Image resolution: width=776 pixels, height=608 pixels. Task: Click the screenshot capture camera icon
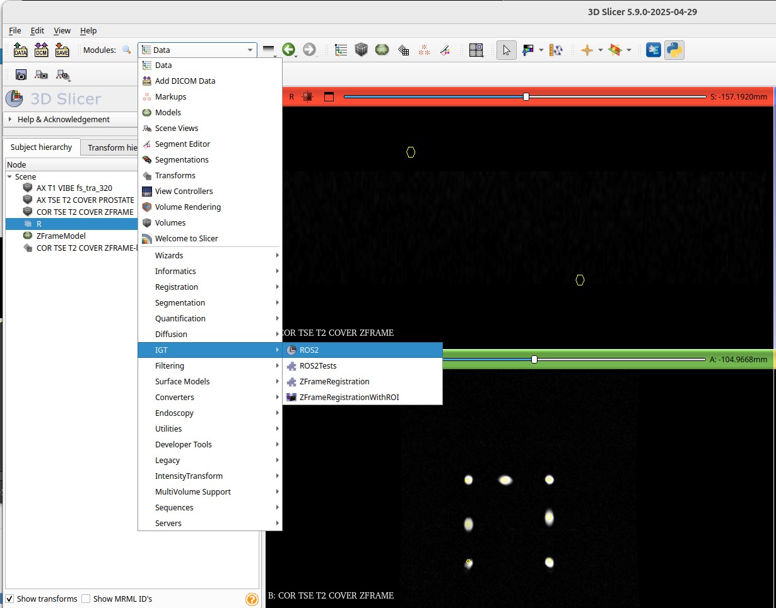(21, 75)
